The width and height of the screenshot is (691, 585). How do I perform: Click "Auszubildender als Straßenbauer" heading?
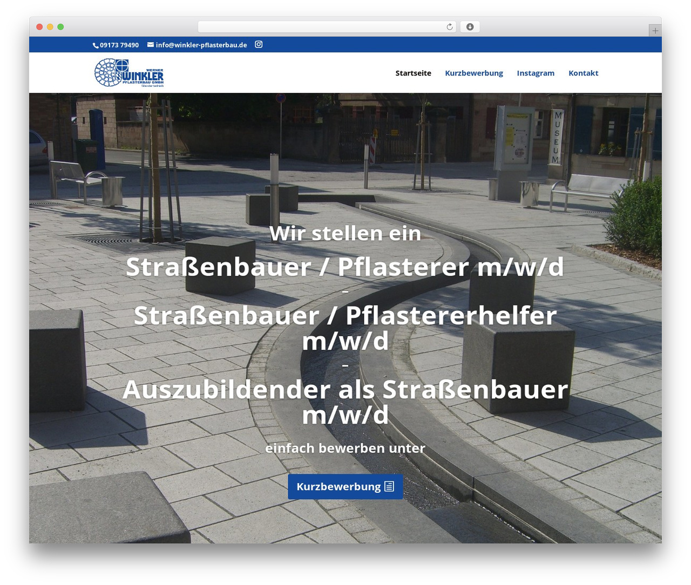[345, 389]
